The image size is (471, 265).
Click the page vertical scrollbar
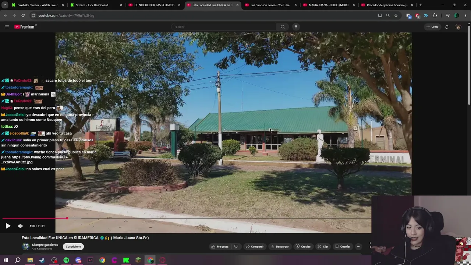point(469,64)
